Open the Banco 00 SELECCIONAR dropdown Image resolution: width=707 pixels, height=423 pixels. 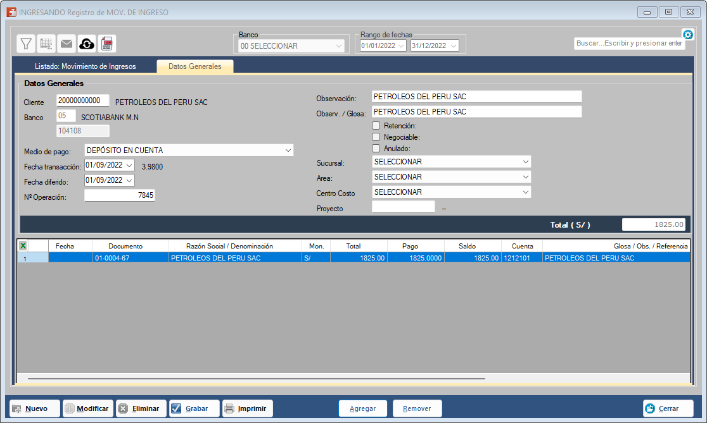[x=291, y=46]
